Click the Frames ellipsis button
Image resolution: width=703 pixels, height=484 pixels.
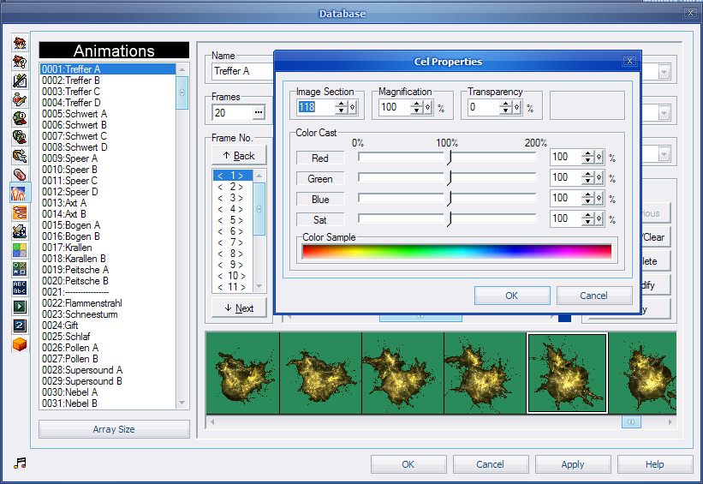258,113
